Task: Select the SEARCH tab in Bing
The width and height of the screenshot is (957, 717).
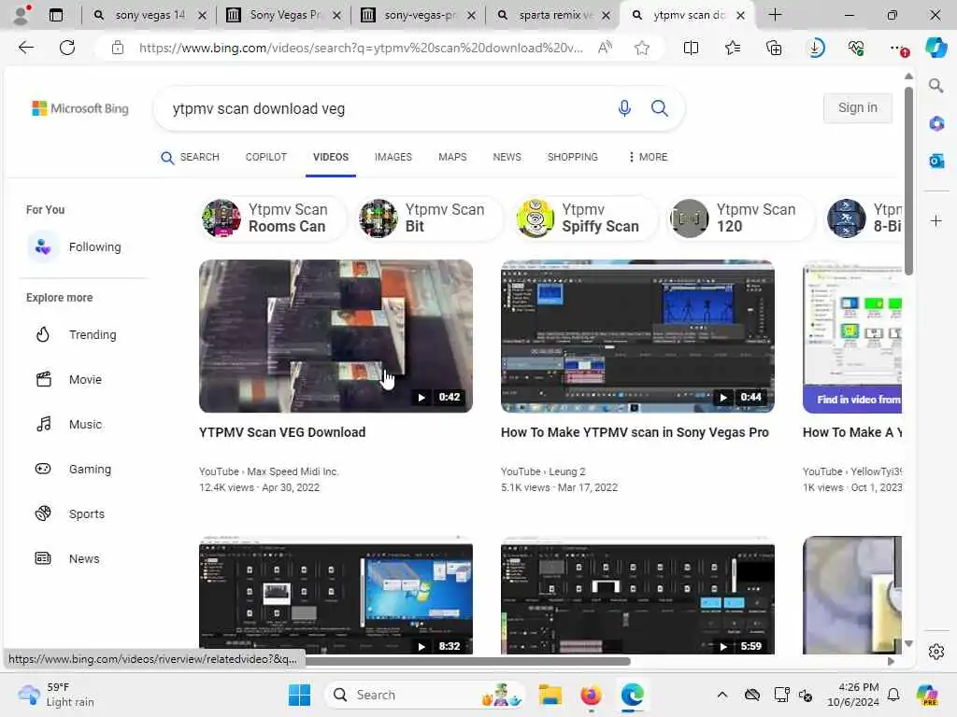Action: tap(190, 157)
